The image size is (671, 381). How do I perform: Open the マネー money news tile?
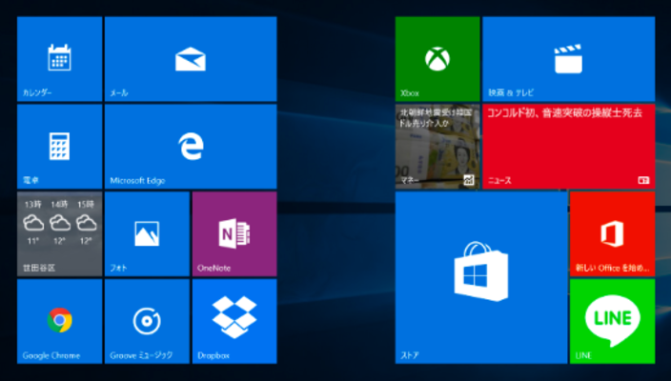(x=437, y=147)
